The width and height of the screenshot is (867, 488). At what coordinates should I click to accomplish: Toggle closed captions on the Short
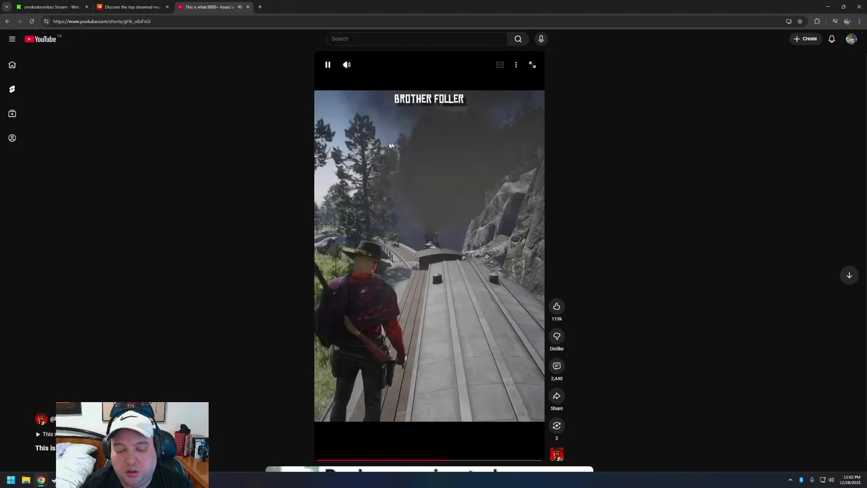[500, 65]
